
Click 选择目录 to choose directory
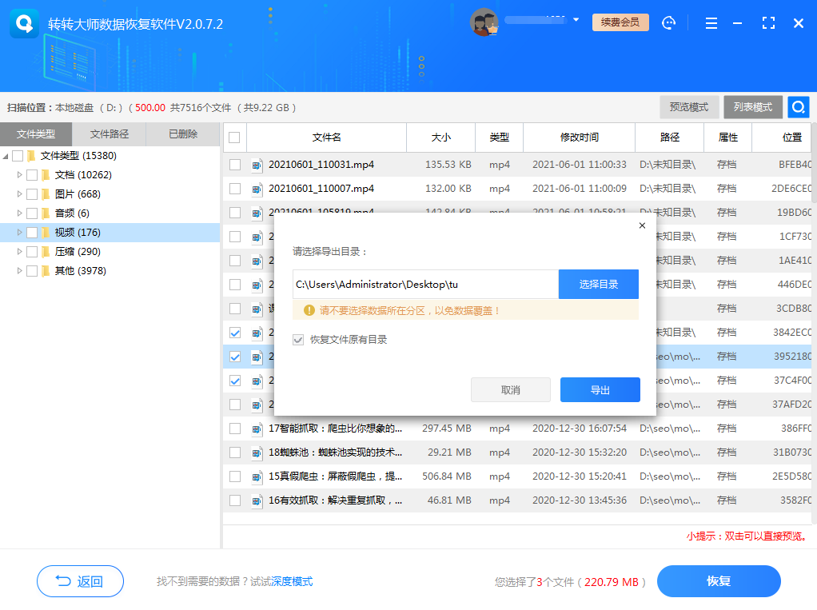599,284
